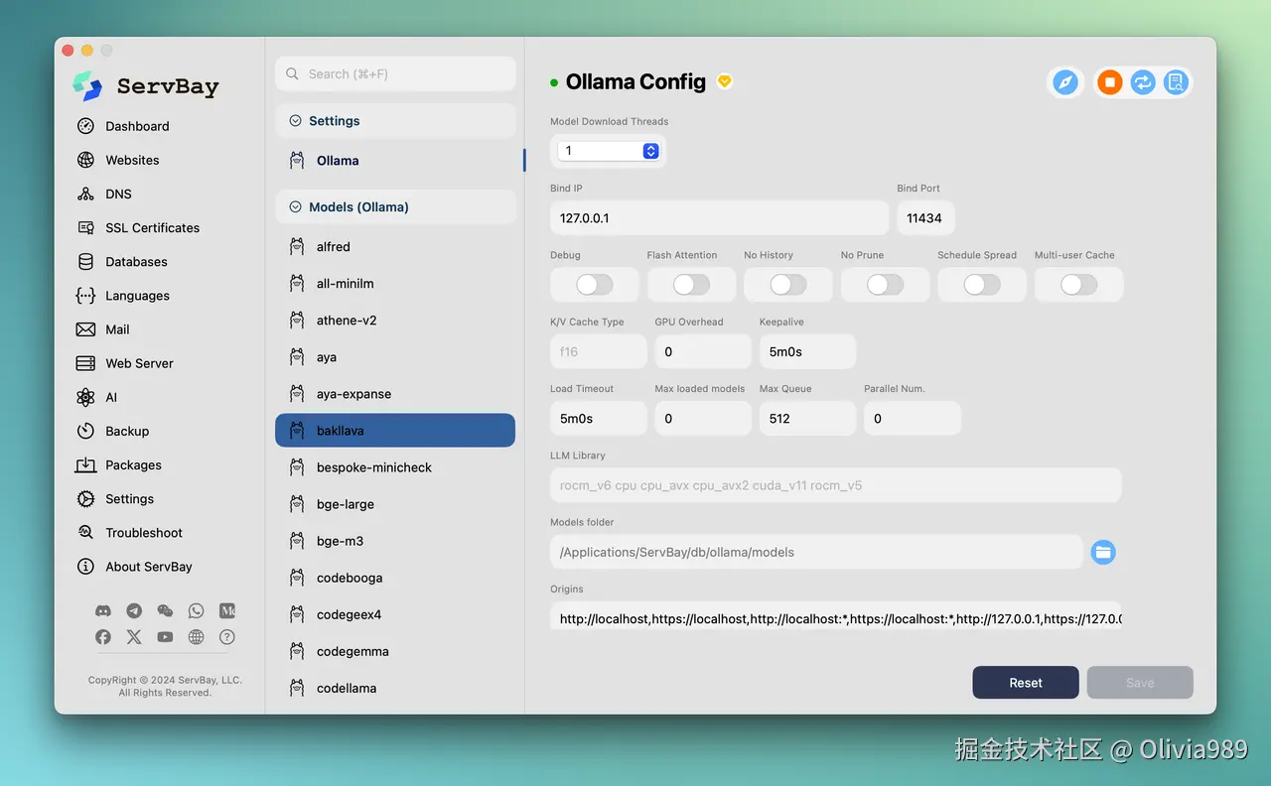Click the search magnifier icon
Screen dimensions: 1271x786
pyautogui.click(x=293, y=73)
